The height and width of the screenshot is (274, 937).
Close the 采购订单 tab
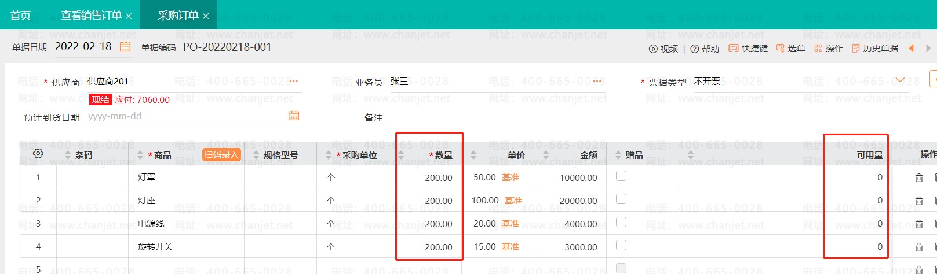[206, 16]
